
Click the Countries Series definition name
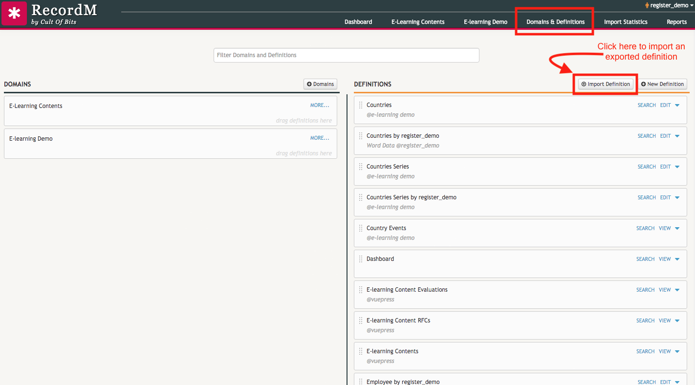[388, 167]
